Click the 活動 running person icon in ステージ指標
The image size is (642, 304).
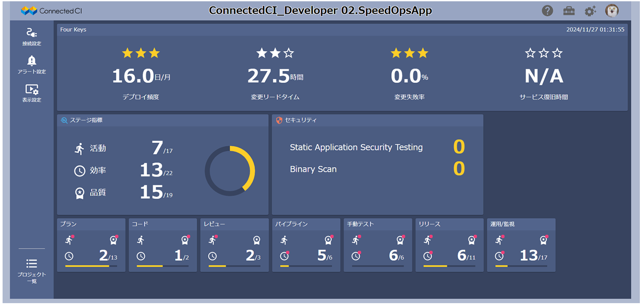(x=80, y=148)
